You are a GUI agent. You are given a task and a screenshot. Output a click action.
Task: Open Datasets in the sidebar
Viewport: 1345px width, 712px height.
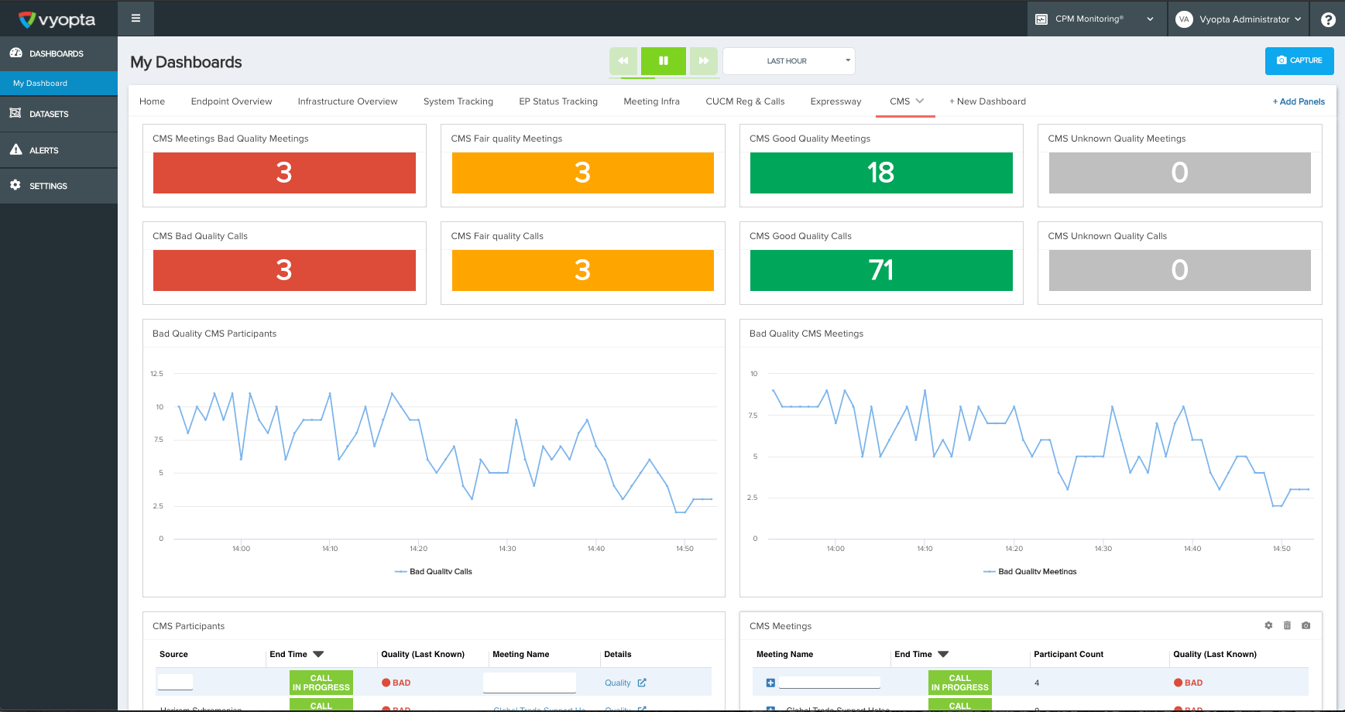point(59,114)
